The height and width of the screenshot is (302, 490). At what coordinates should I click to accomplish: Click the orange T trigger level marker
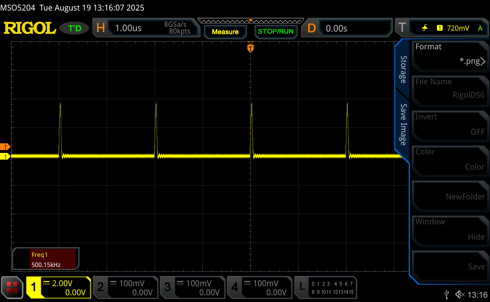[5, 147]
